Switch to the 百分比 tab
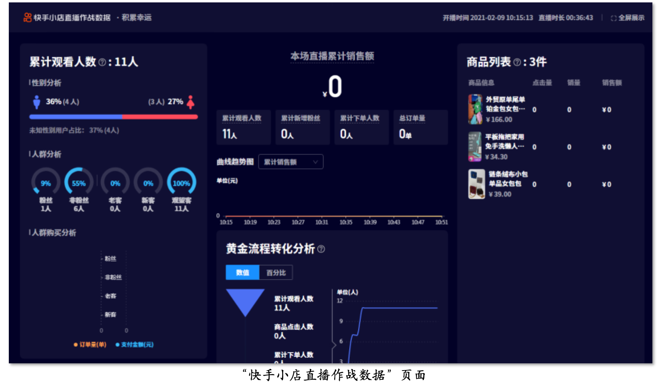This screenshot has width=662, height=385. pos(276,273)
